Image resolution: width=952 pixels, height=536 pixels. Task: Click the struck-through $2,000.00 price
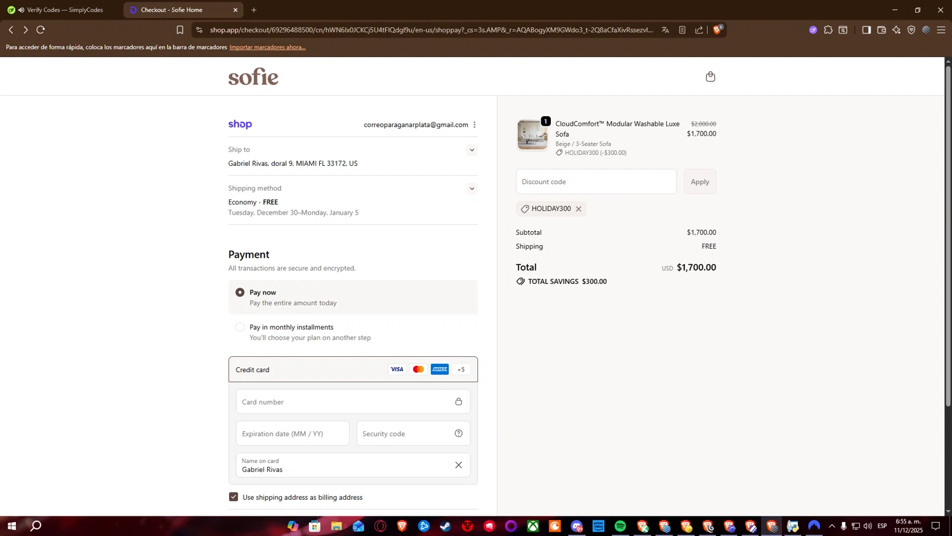click(703, 124)
